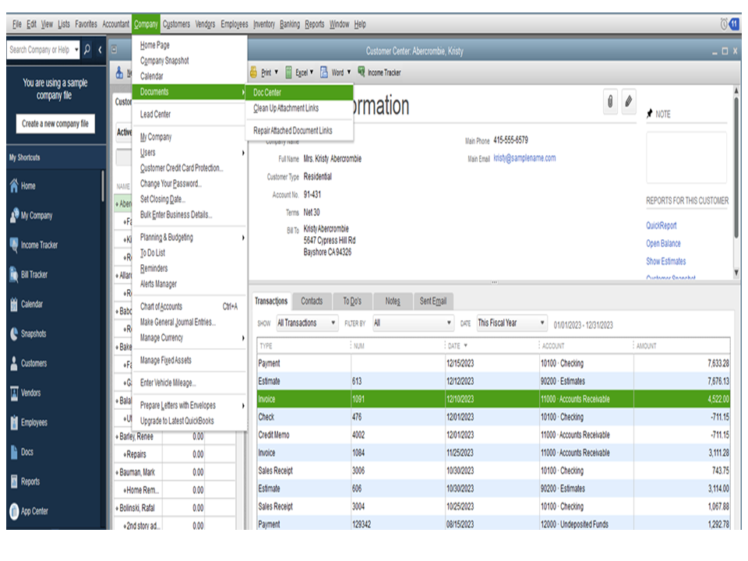Open Vendors sidebar shortcut
Image resolution: width=748 pixels, height=561 pixels.
point(25,393)
